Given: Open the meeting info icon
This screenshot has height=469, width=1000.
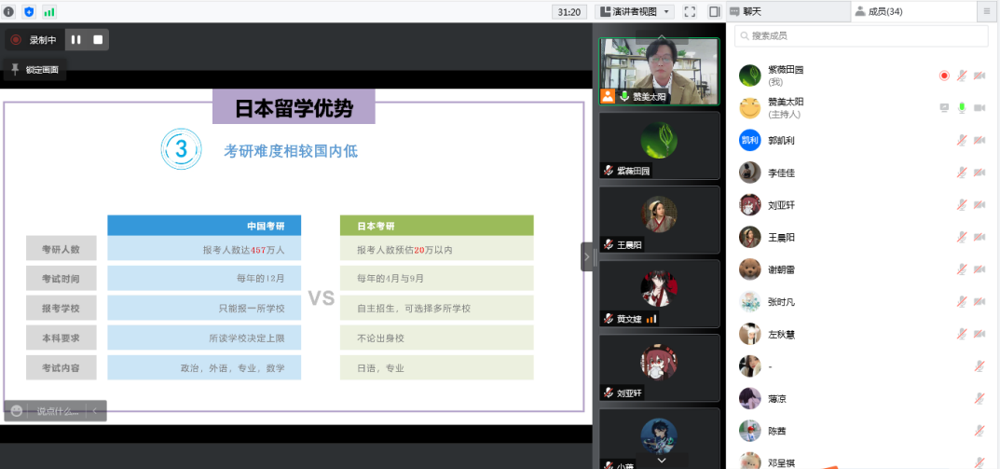Looking at the screenshot, I should coord(10,11).
